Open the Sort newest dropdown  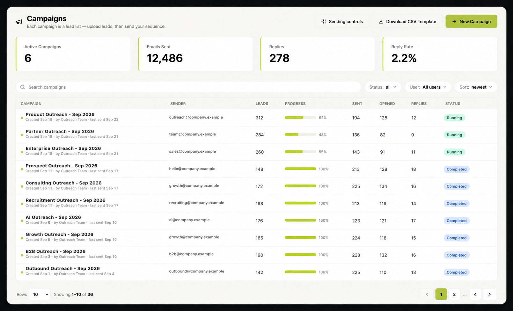point(476,87)
